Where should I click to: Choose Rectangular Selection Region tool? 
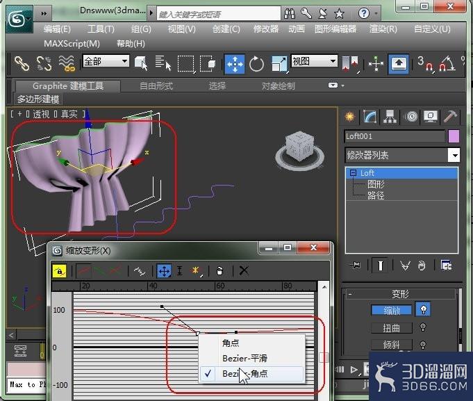[186, 64]
